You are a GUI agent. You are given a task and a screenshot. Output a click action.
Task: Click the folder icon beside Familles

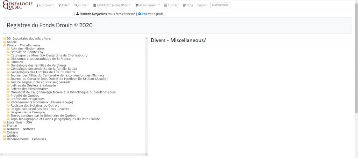pos(8,62)
